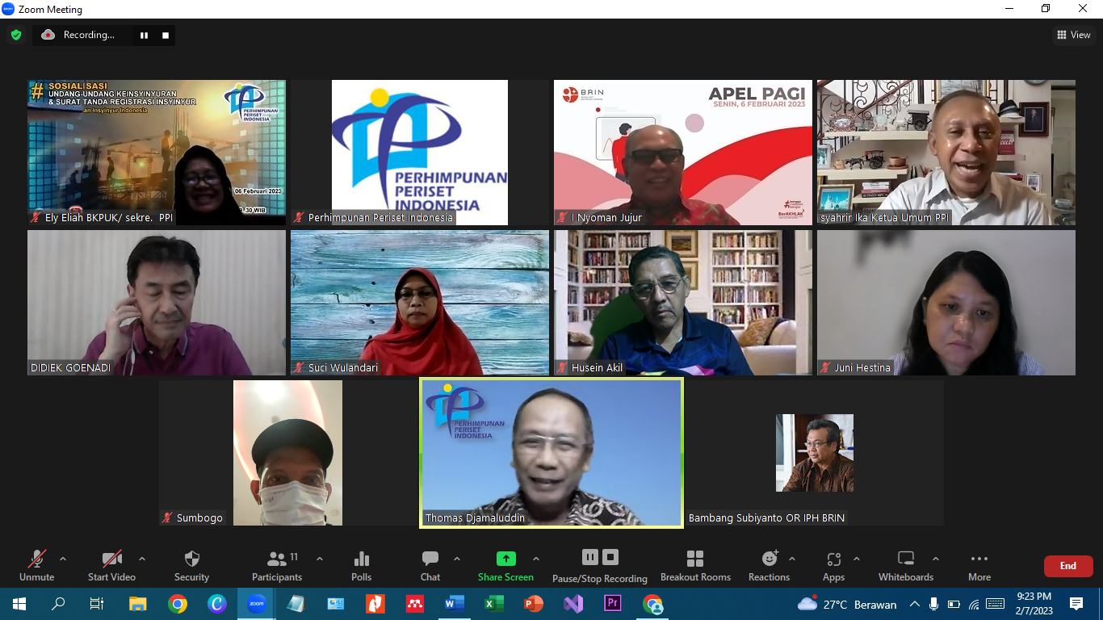The height and width of the screenshot is (620, 1103).
Task: Open the Chat panel
Action: click(x=430, y=566)
